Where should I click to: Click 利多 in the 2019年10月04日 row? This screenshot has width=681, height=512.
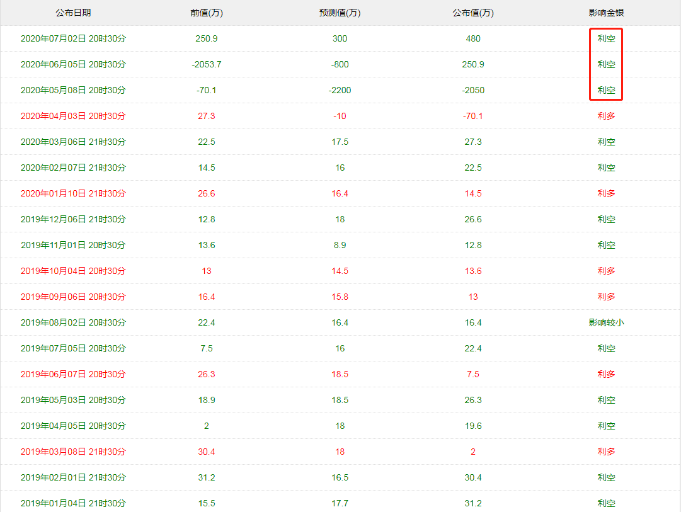point(606,271)
